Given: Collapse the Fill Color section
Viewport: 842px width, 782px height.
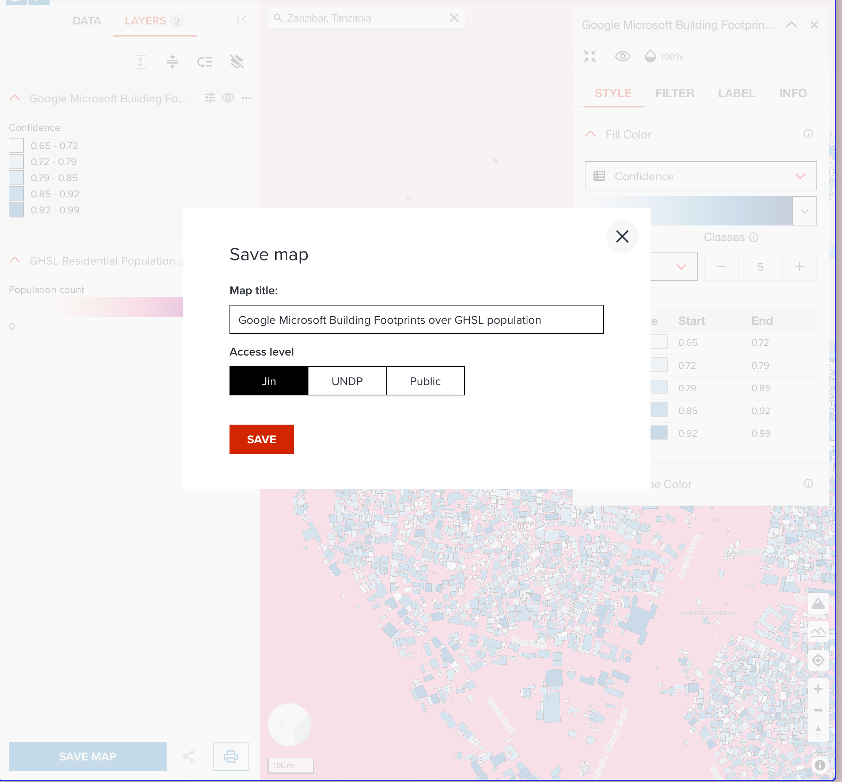Looking at the screenshot, I should [x=591, y=134].
